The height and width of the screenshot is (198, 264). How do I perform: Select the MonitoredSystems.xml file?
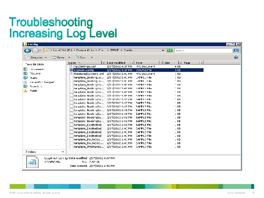click(x=89, y=74)
